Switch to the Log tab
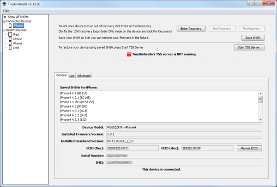Viewport: 277px width, 187px height. [x=72, y=75]
